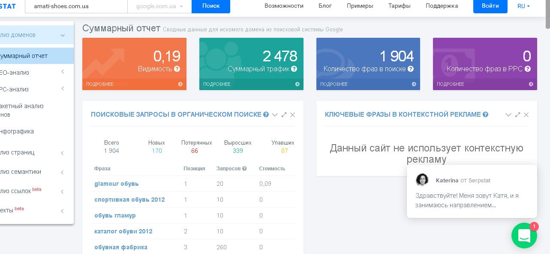Open the keyword 'обувь гламур'
The height and width of the screenshot is (254, 550).
click(x=115, y=215)
